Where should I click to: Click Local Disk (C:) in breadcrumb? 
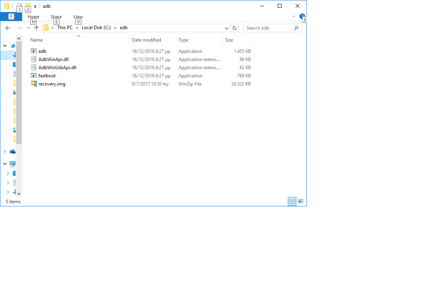[96, 28]
